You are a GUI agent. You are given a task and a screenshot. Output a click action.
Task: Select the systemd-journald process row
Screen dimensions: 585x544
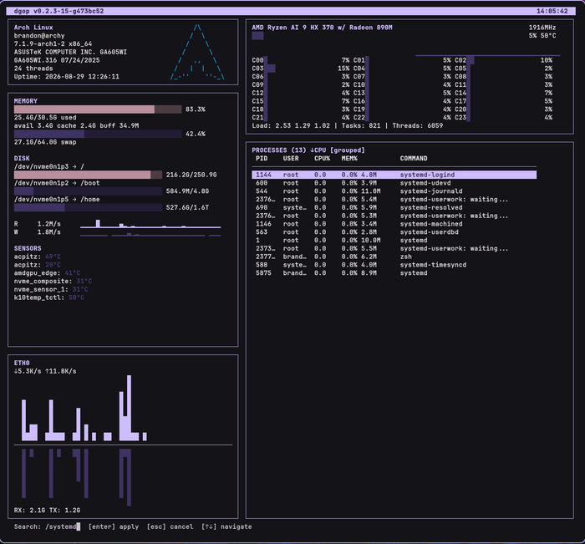(394, 191)
